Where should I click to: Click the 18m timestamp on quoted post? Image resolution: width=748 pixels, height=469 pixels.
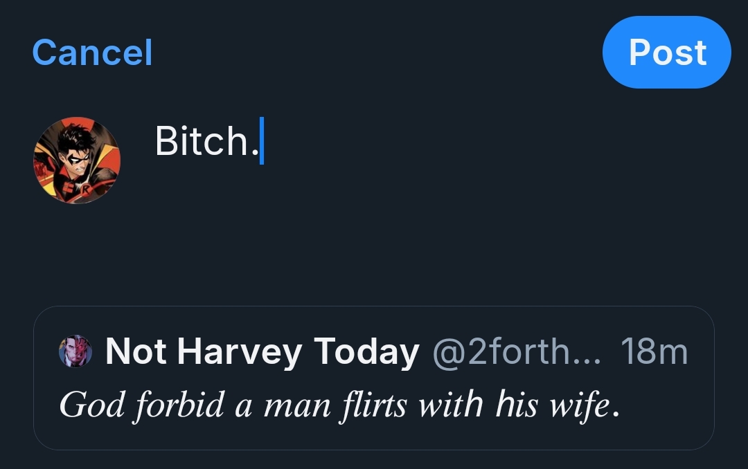point(654,352)
